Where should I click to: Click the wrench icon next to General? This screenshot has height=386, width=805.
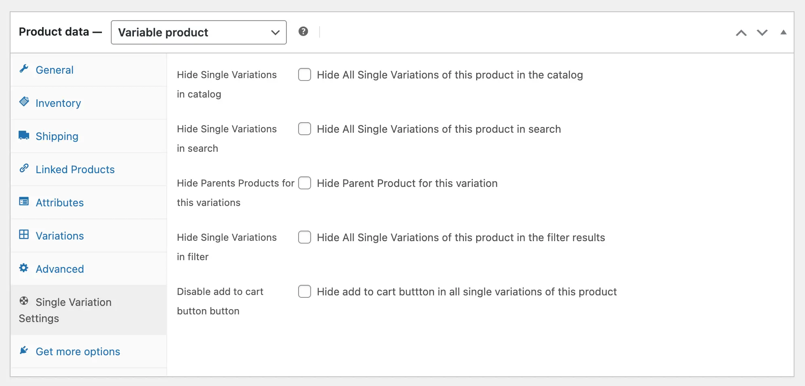point(24,69)
